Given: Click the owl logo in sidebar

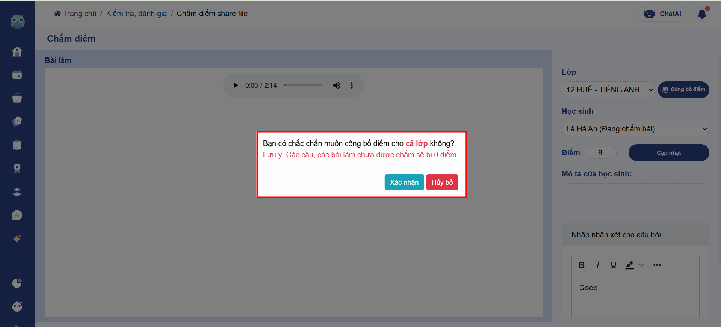Looking at the screenshot, I should (x=17, y=21).
